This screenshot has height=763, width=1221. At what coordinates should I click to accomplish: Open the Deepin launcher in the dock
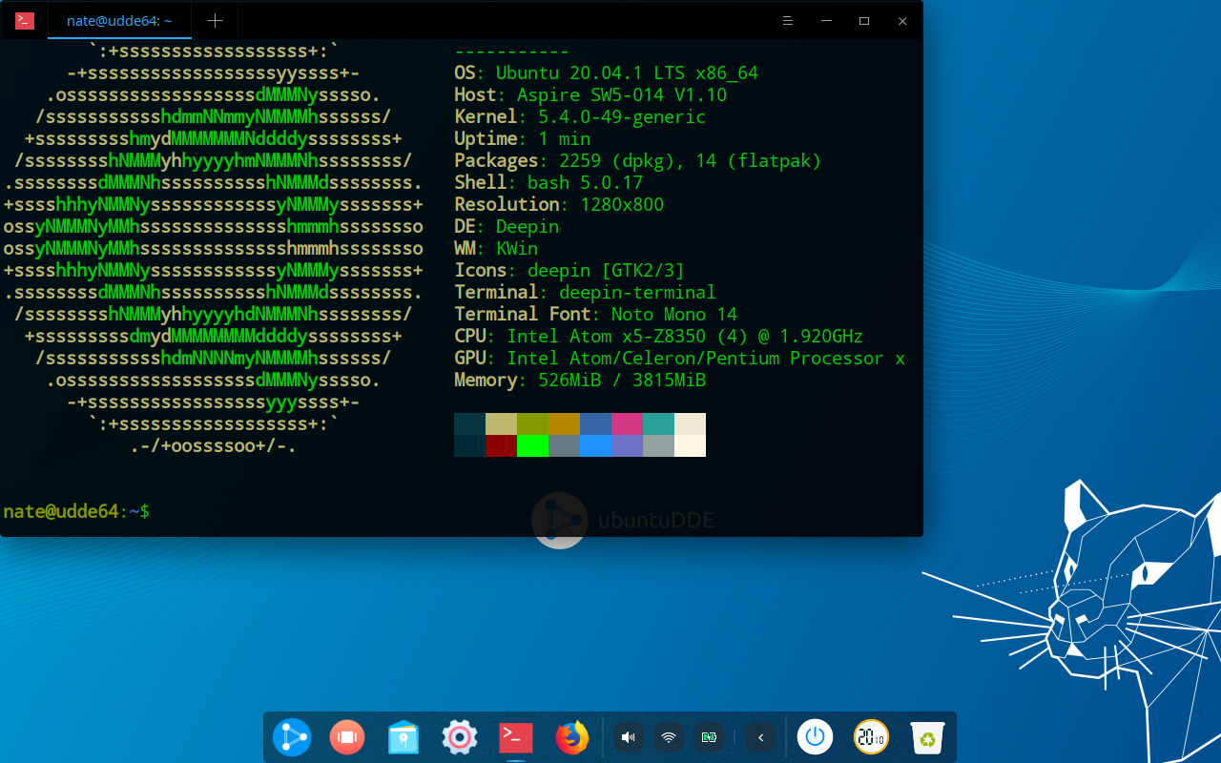tap(292, 737)
